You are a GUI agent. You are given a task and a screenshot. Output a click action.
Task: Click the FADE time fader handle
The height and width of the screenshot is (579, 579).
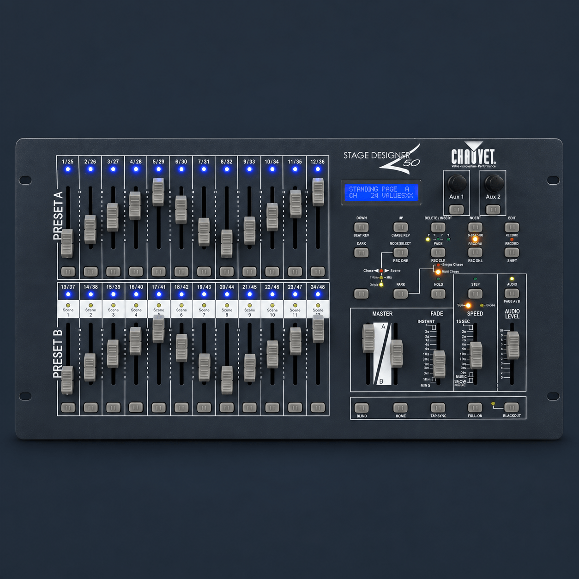439,364
